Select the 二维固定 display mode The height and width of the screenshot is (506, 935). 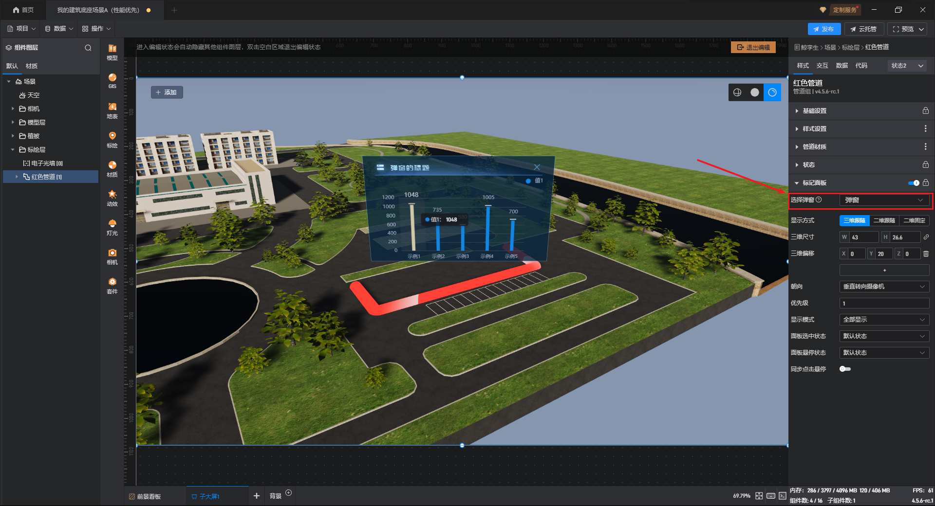[914, 220]
